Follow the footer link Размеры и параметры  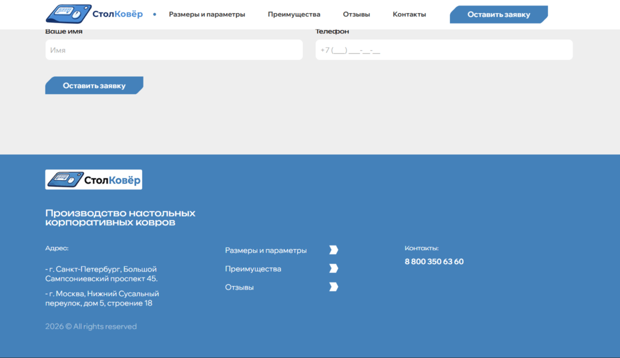pyautogui.click(x=266, y=250)
